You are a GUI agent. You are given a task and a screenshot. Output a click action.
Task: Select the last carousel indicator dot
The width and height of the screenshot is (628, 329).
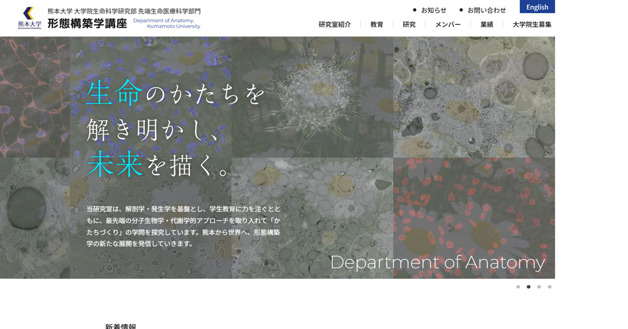(x=550, y=286)
